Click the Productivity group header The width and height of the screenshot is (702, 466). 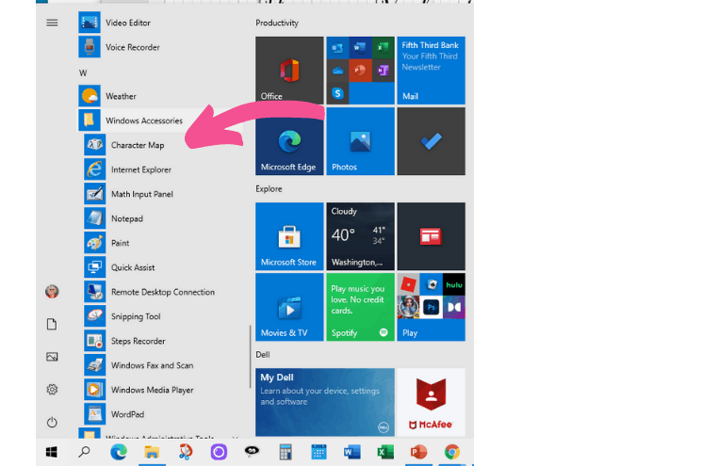click(277, 23)
